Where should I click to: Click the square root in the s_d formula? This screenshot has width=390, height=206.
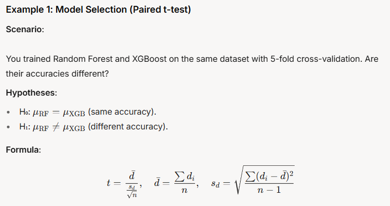(x=264, y=180)
